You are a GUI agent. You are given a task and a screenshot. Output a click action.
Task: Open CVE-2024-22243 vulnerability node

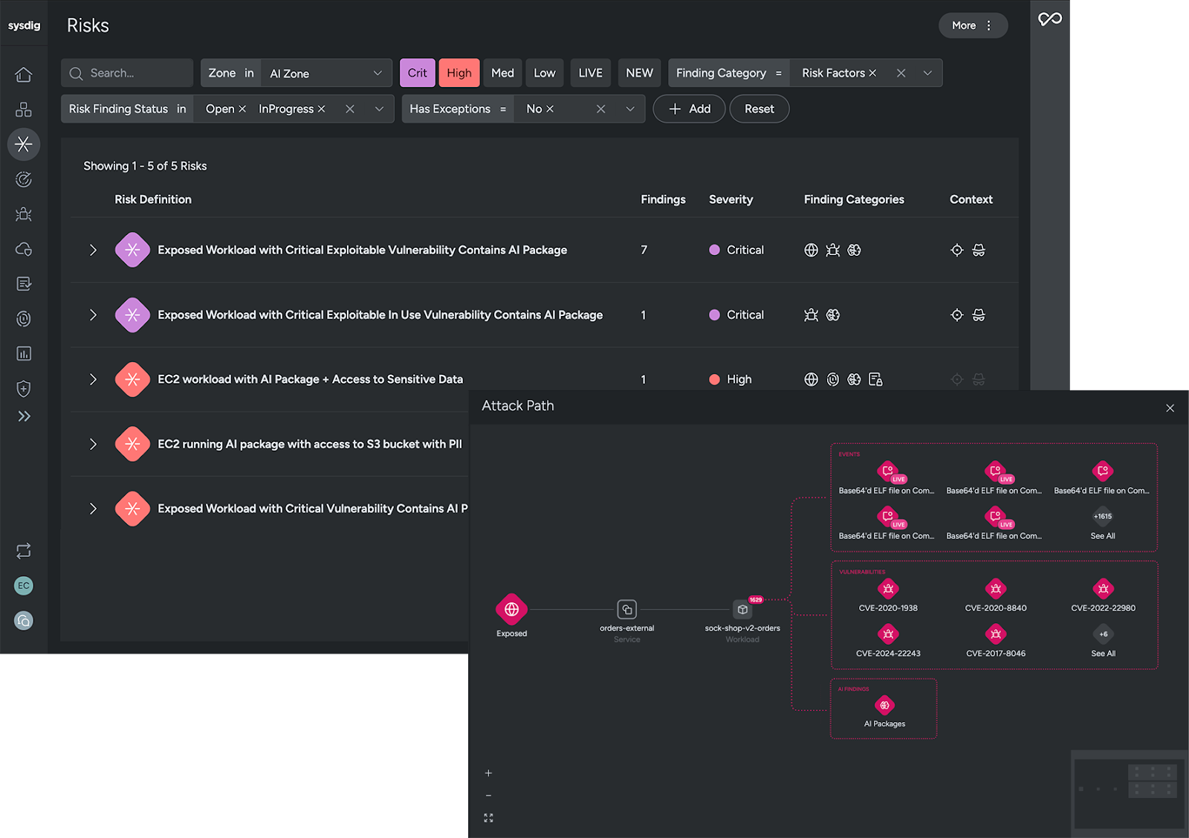[x=888, y=634]
